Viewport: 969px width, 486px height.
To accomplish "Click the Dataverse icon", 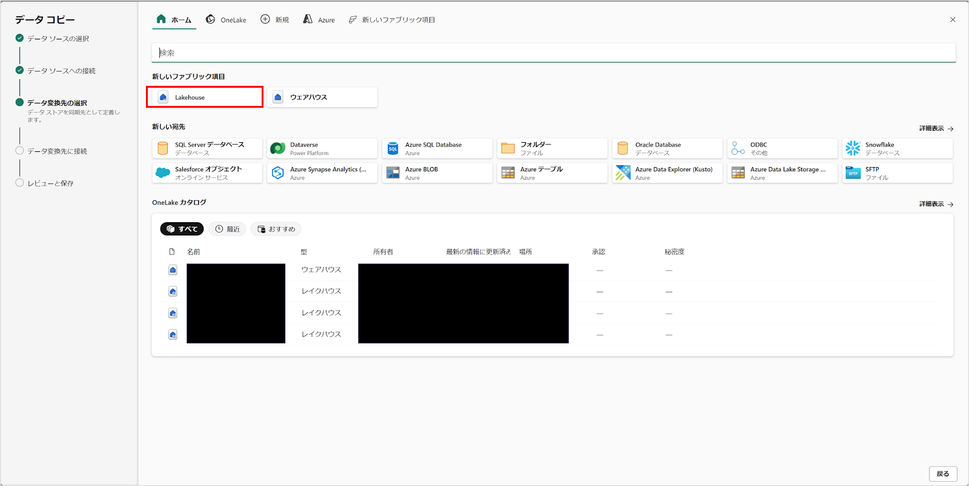I will point(278,148).
